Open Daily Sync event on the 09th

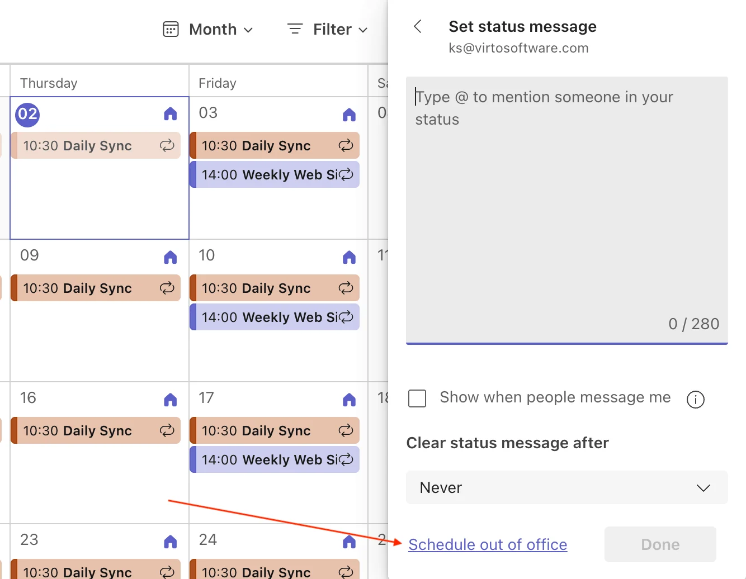96,288
